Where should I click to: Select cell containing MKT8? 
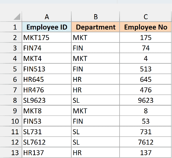(x=47, y=111)
